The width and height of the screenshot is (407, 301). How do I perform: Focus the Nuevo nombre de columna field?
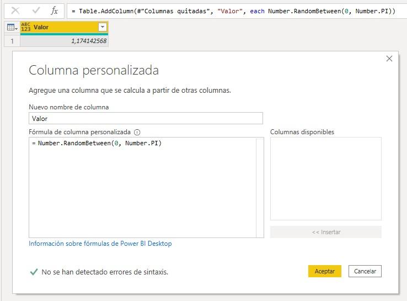coord(146,118)
